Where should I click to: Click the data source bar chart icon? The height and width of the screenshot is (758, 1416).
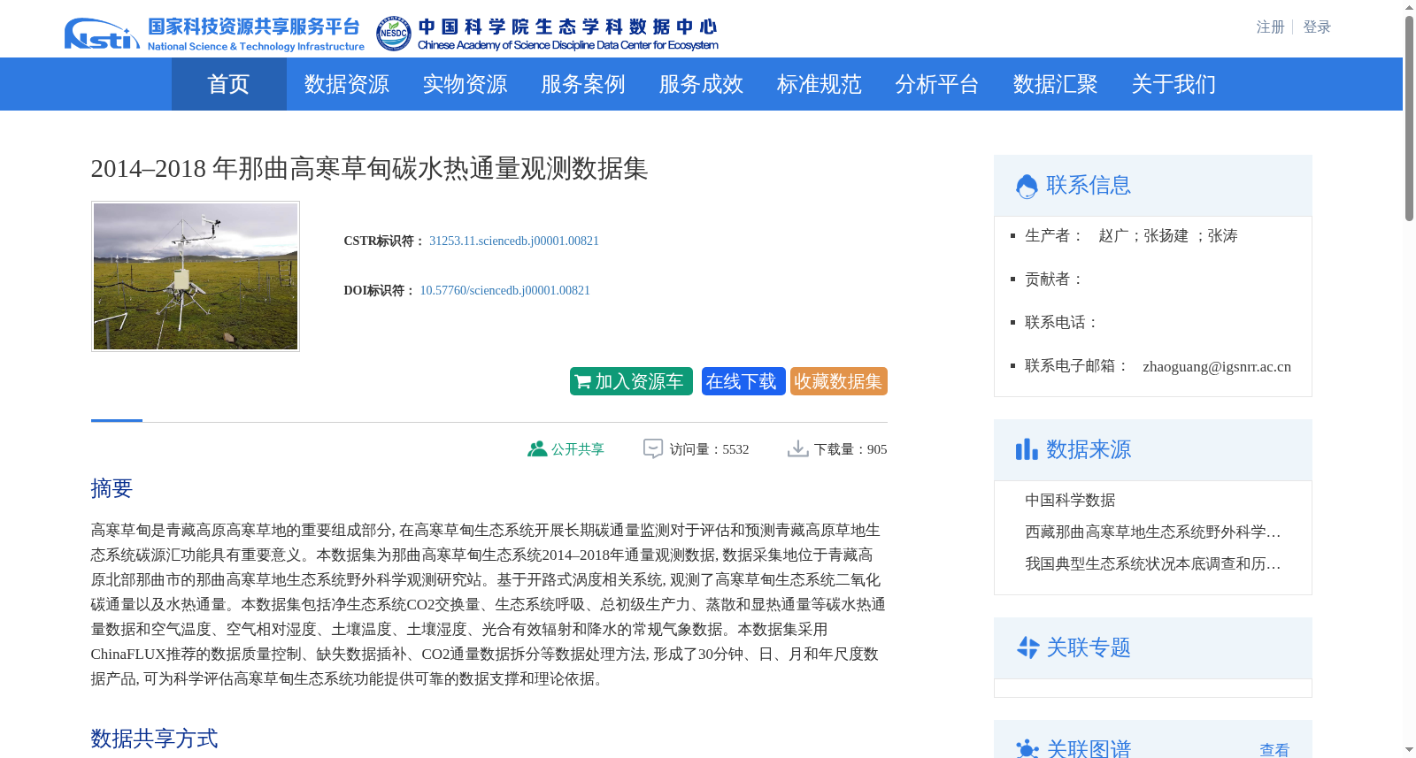[x=1027, y=449]
